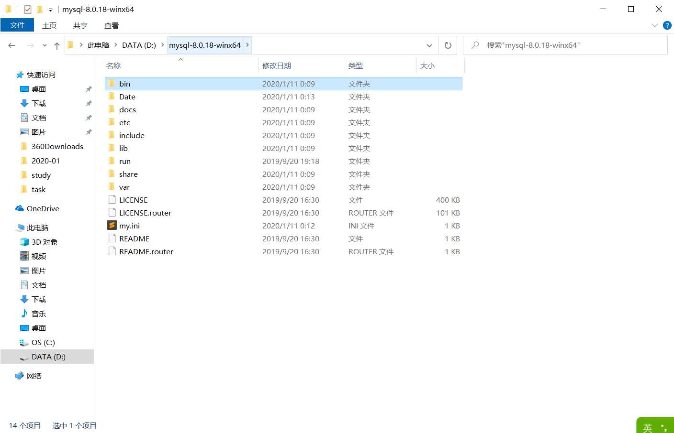Open the 2020-01 folder in sidebar
The height and width of the screenshot is (433, 674).
45,161
